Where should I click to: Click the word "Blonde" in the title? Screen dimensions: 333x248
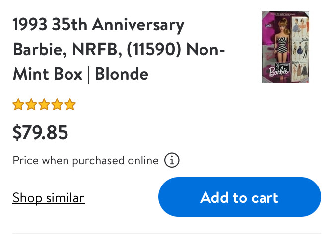click(x=122, y=74)
